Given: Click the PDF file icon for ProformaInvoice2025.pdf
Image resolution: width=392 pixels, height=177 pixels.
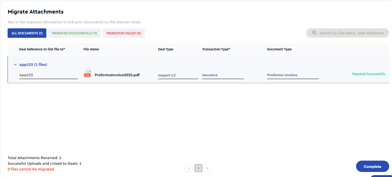Looking at the screenshot, I should tap(87, 74).
